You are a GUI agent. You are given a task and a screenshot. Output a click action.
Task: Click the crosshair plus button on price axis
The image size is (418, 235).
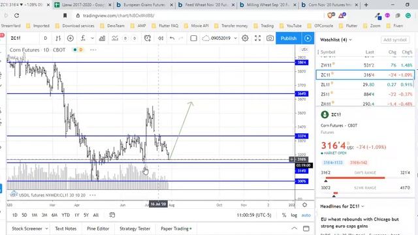tap(292, 159)
